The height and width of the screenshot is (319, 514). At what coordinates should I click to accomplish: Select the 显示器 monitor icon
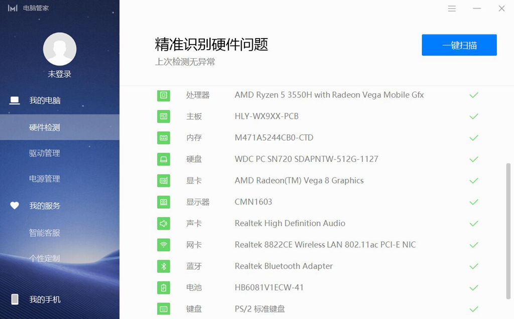pos(163,202)
